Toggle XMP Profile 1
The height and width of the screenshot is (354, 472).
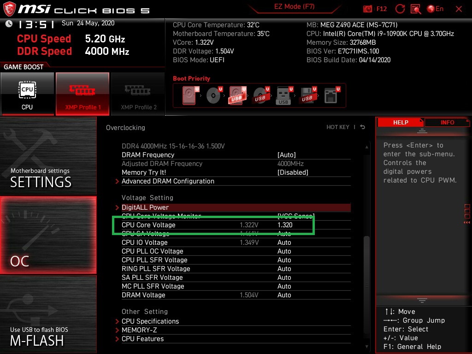(83, 94)
